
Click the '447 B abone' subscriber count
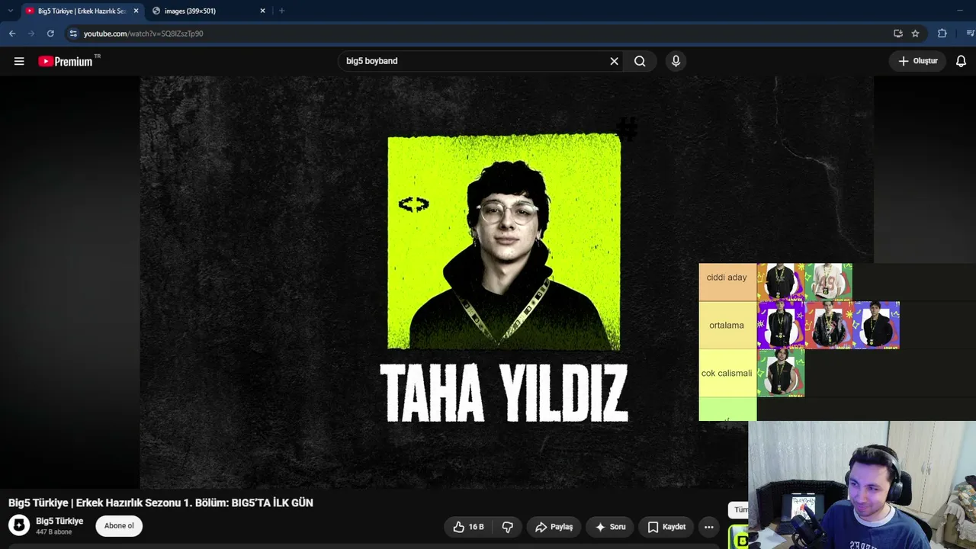point(54,532)
